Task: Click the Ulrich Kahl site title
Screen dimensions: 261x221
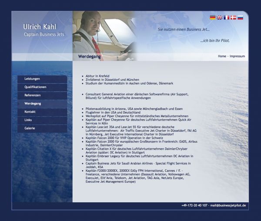Action: (40, 27)
